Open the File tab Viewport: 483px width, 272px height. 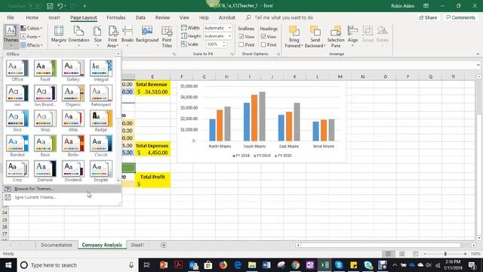point(11,17)
